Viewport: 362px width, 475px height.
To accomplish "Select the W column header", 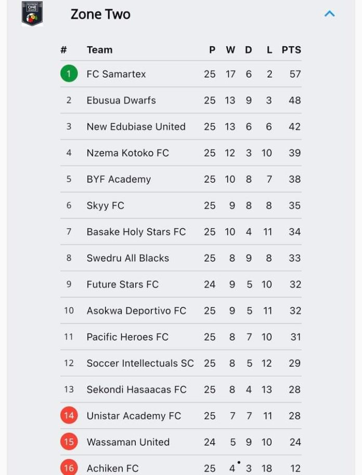I will click(x=230, y=49).
